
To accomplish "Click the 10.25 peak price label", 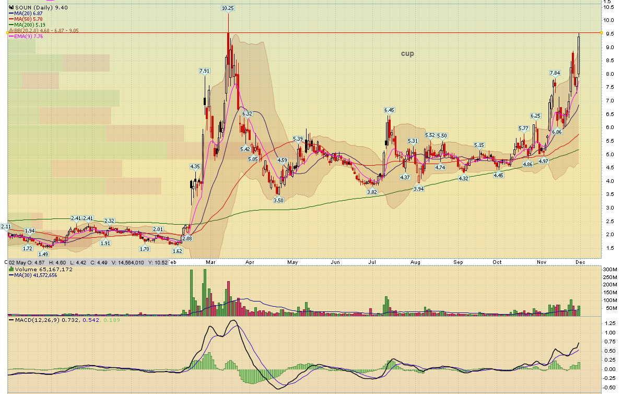I will point(228,8).
